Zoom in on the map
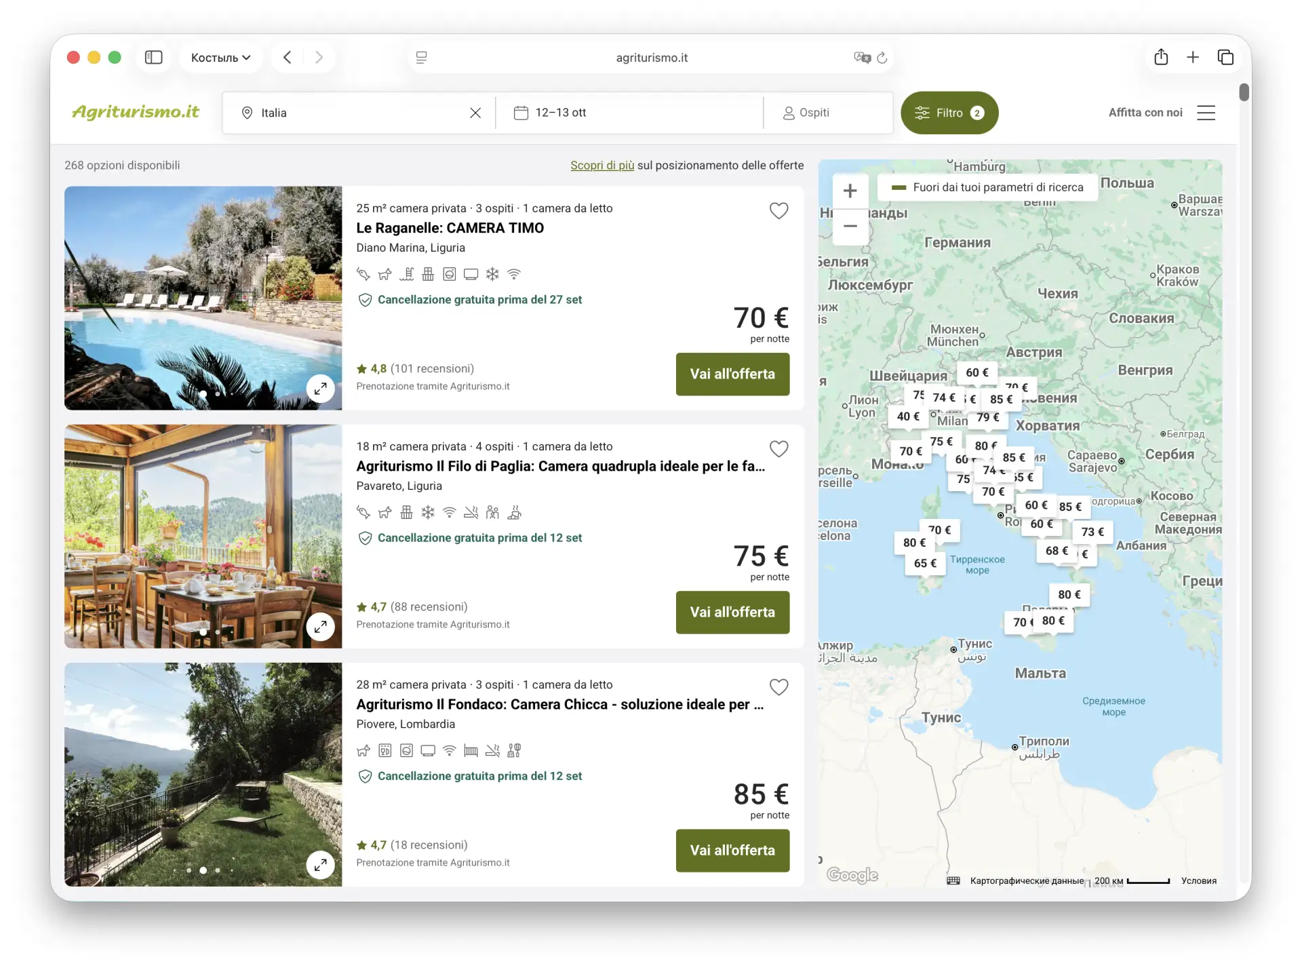This screenshot has height=968, width=1302. coord(850,191)
